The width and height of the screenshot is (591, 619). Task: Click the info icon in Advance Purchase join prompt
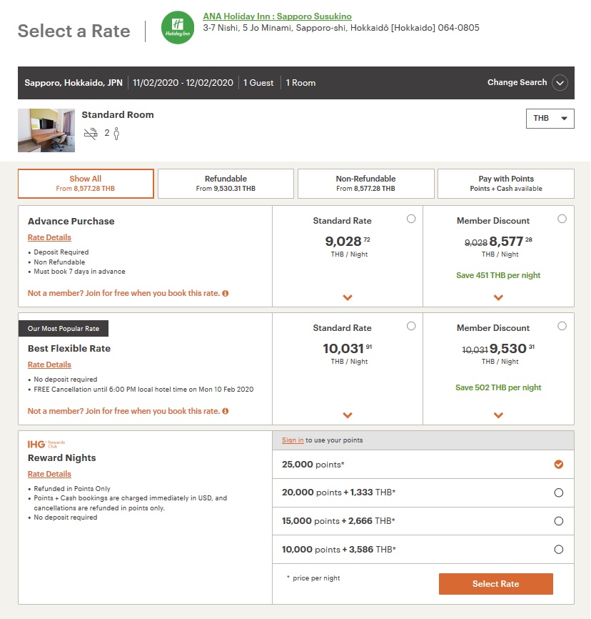coord(226,293)
